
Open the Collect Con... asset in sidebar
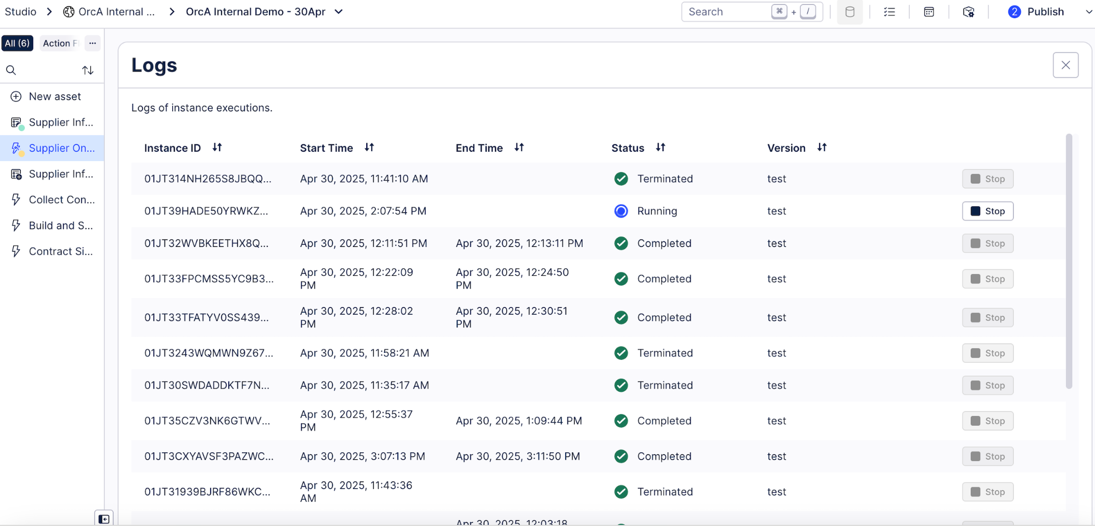(52, 199)
